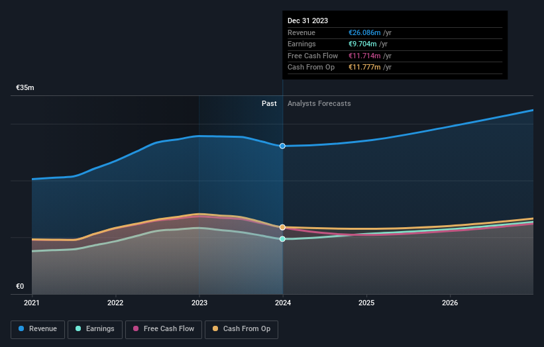
Task: Click the Analysts Forecasts label
Action: [x=319, y=103]
